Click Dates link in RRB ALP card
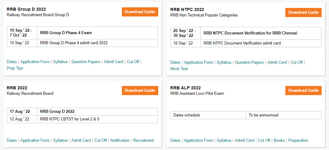Image resolution: width=329 pixels, height=150 pixels. [175, 141]
